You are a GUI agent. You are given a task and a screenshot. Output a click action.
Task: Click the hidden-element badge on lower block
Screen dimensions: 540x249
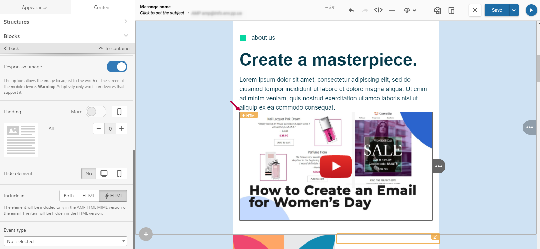click(x=435, y=237)
